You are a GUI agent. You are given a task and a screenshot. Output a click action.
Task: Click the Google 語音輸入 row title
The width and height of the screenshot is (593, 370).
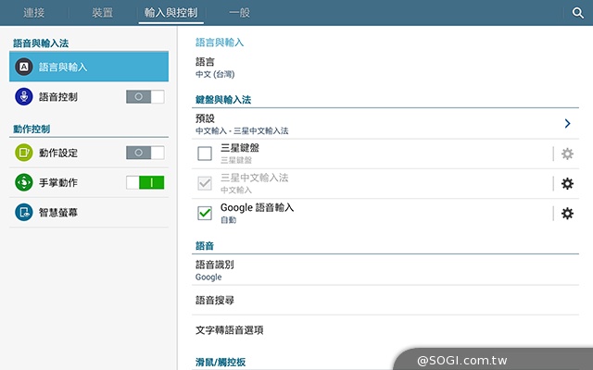(258, 207)
